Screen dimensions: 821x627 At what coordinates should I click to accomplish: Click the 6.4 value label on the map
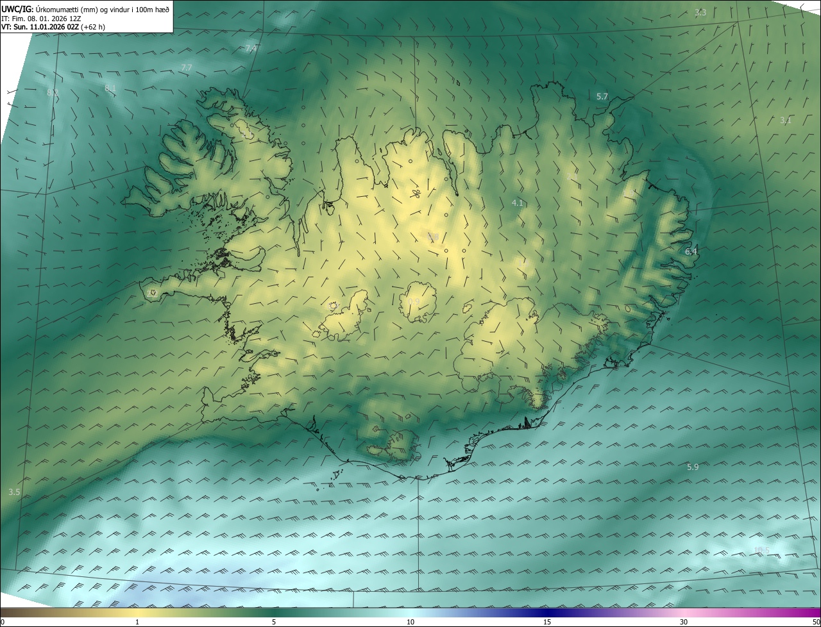tap(691, 252)
